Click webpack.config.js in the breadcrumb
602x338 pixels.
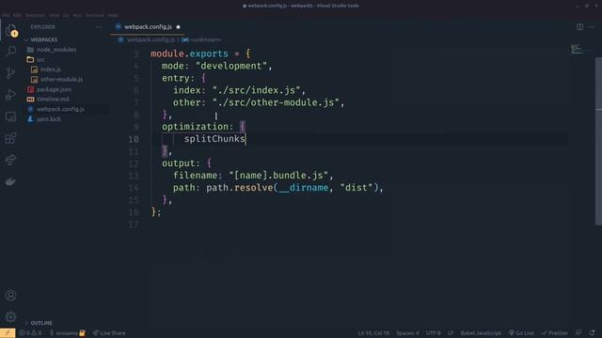pyautogui.click(x=150, y=39)
